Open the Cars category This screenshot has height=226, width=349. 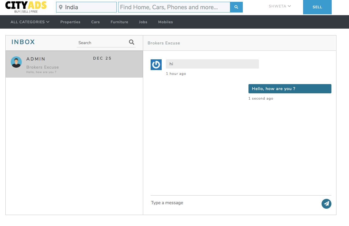(x=95, y=22)
